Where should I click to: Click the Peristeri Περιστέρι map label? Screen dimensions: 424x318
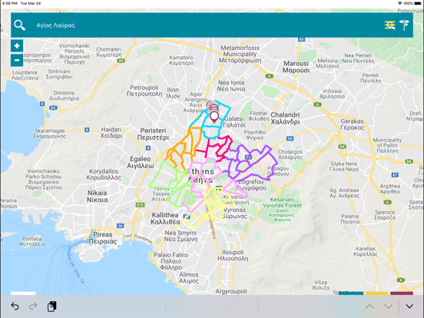click(153, 134)
